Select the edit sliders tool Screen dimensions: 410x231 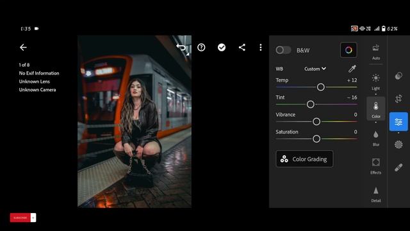398,122
